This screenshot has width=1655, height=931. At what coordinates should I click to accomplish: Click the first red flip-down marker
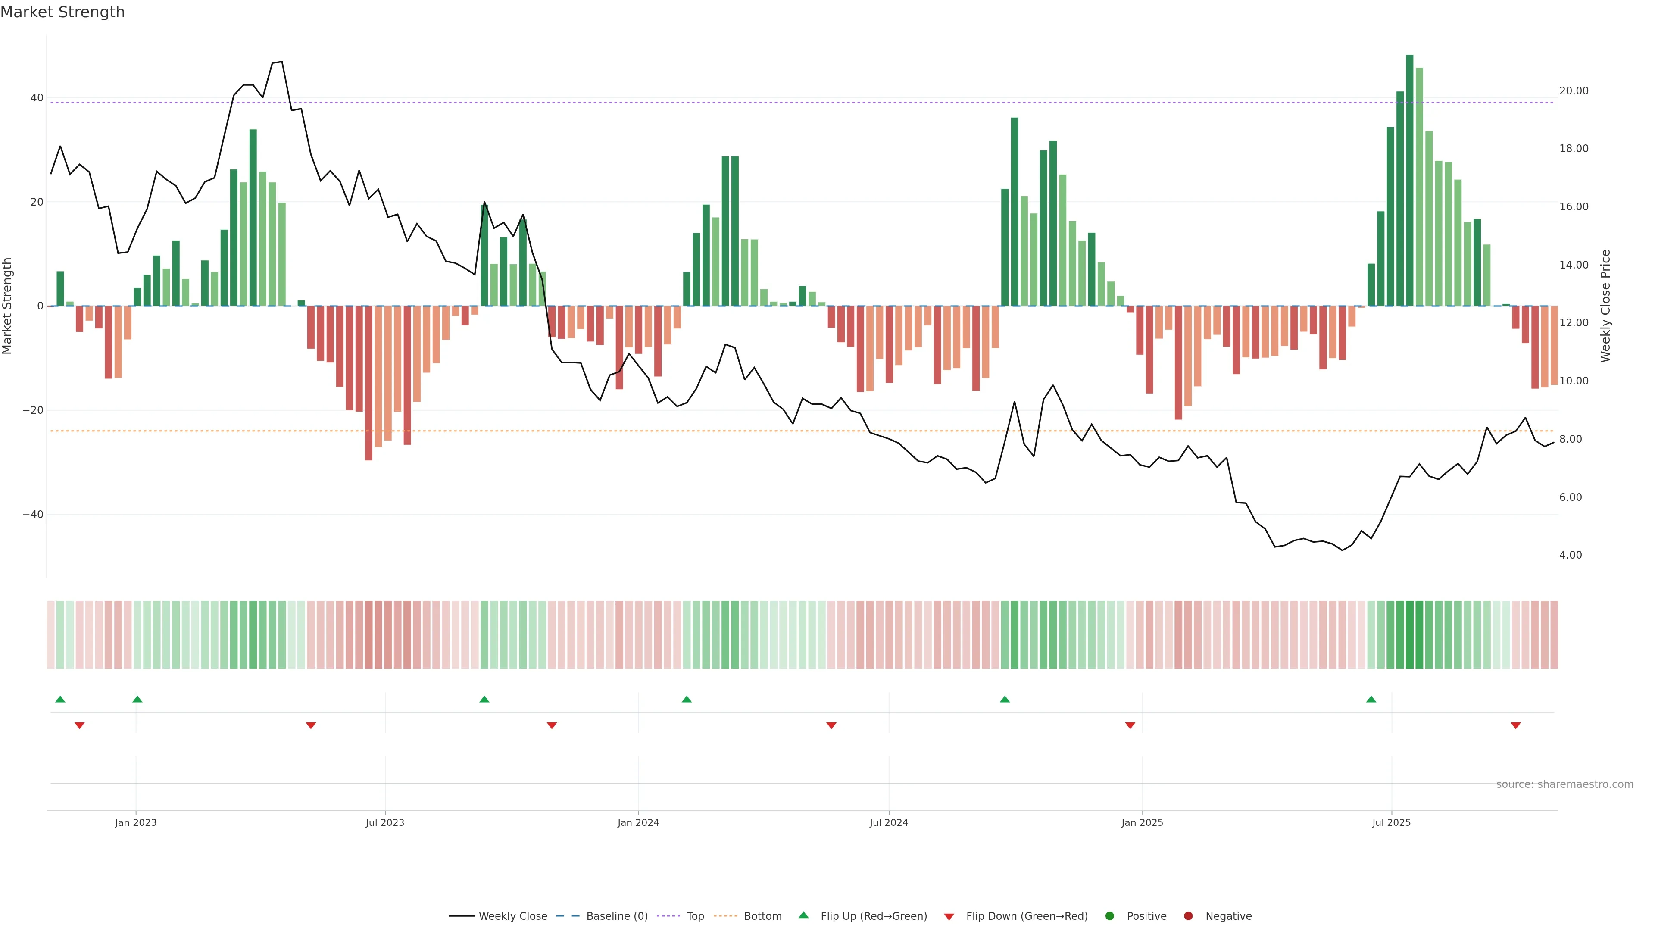tap(80, 725)
